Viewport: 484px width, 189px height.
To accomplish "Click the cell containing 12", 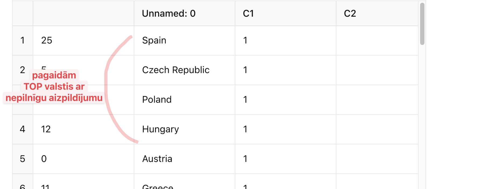I will coord(83,129).
